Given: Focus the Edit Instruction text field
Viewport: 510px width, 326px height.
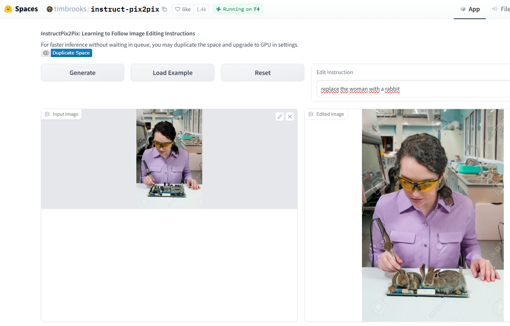Looking at the screenshot, I should pyautogui.click(x=413, y=89).
